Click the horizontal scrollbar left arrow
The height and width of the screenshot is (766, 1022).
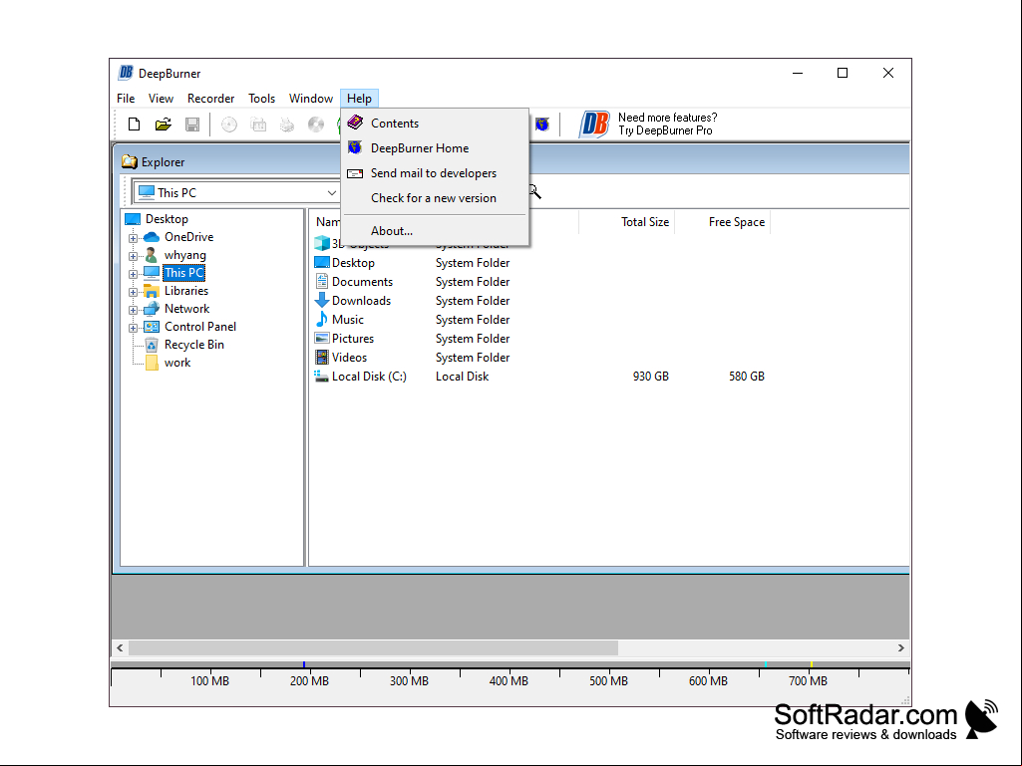120,648
